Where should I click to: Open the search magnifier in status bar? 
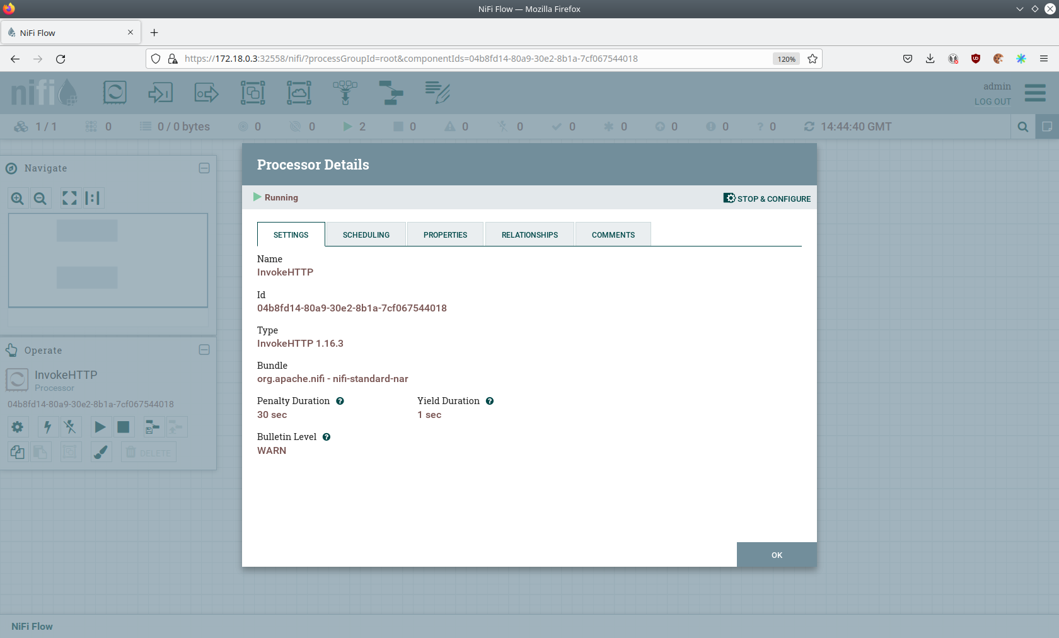(x=1023, y=127)
